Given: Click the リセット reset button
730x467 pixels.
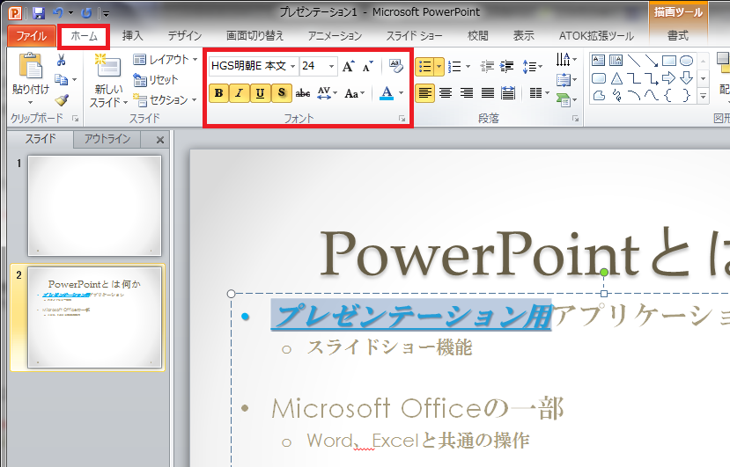Looking at the screenshot, I should pos(156,79).
